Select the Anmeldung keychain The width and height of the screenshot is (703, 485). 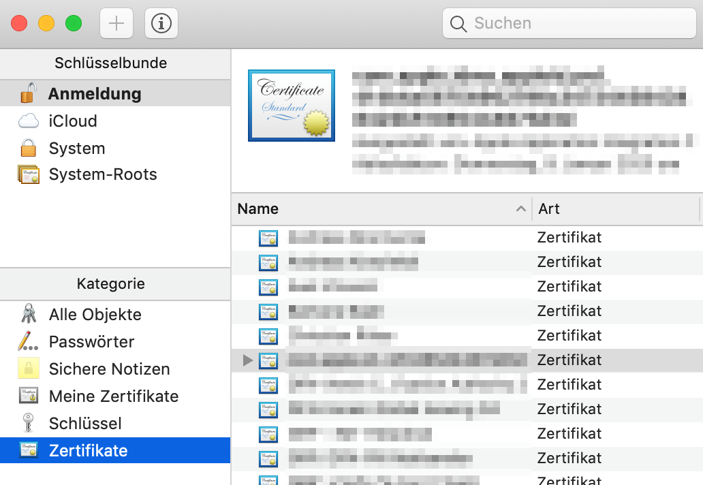point(94,94)
